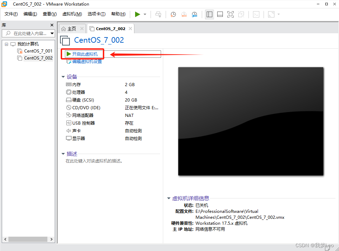Click the CD/DVD (IDE) device row
The image size is (339, 251).
112,107
